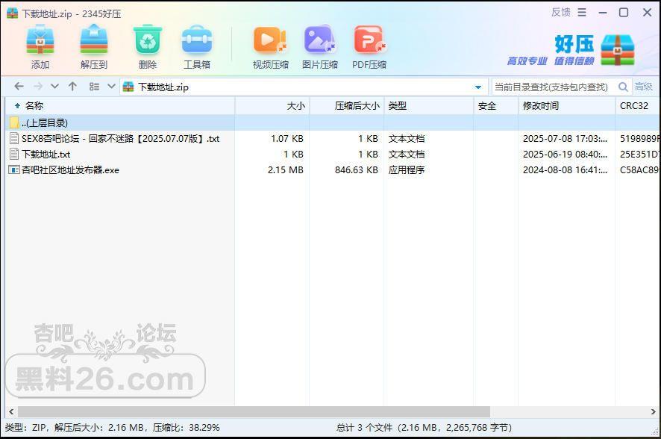Image resolution: width=661 pixels, height=439 pixels.
Task: Click the 846.63 KB compressed size cell
Action: [x=356, y=170]
